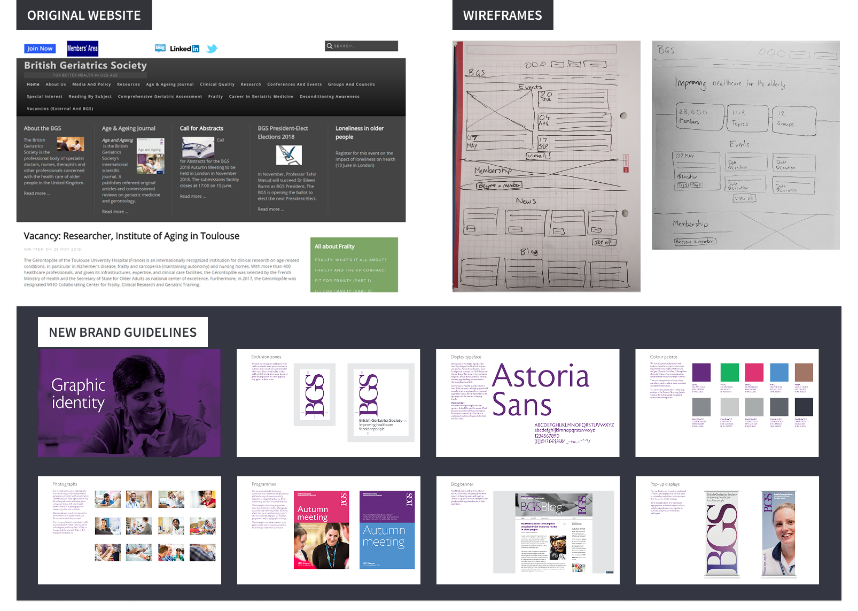The height and width of the screenshot is (611, 858).
Task: Open Conferences And Events menu item
Action: tap(294, 84)
